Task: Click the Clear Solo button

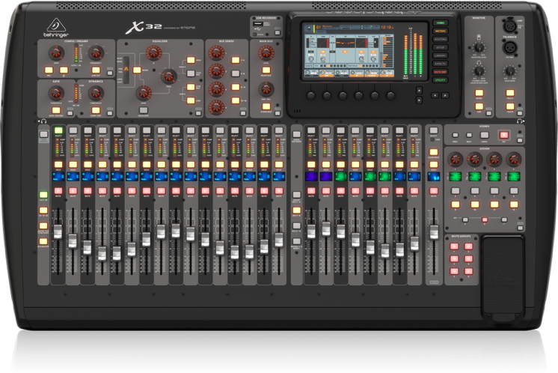Action: (433, 153)
